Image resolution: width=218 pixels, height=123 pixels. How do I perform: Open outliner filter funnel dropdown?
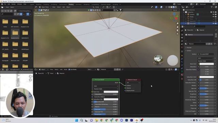tap(212, 7)
